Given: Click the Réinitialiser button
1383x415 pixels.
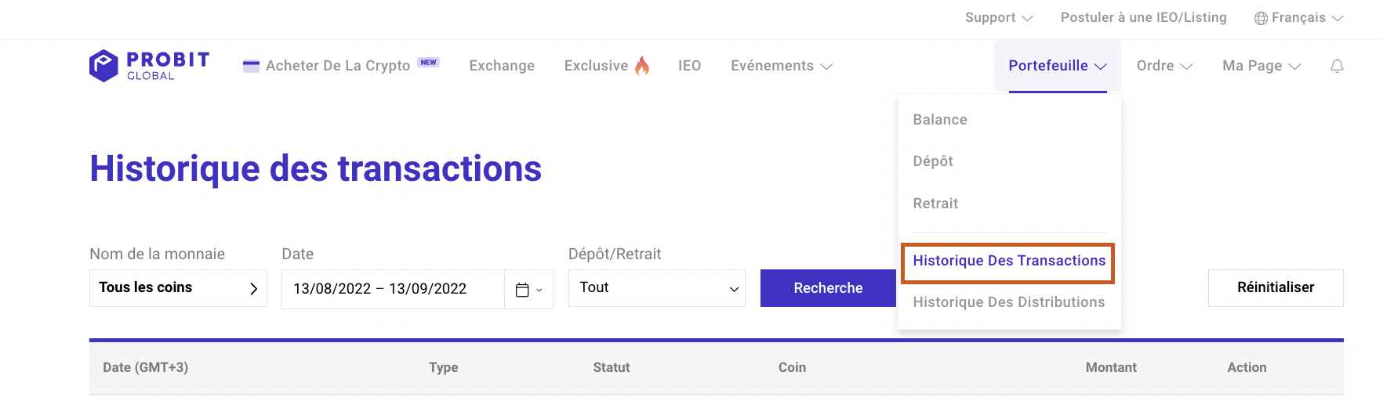Looking at the screenshot, I should coord(1275,287).
